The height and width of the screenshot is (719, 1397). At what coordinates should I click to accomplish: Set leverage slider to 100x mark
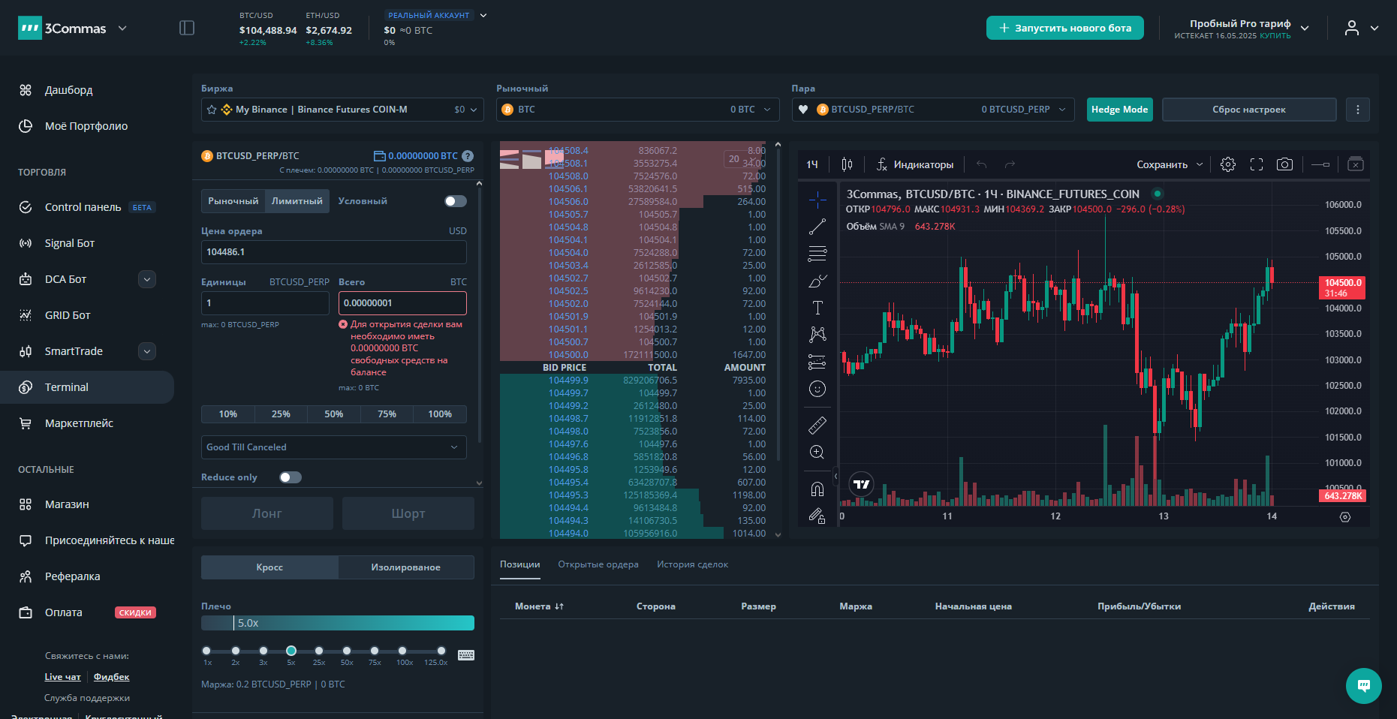tap(402, 651)
